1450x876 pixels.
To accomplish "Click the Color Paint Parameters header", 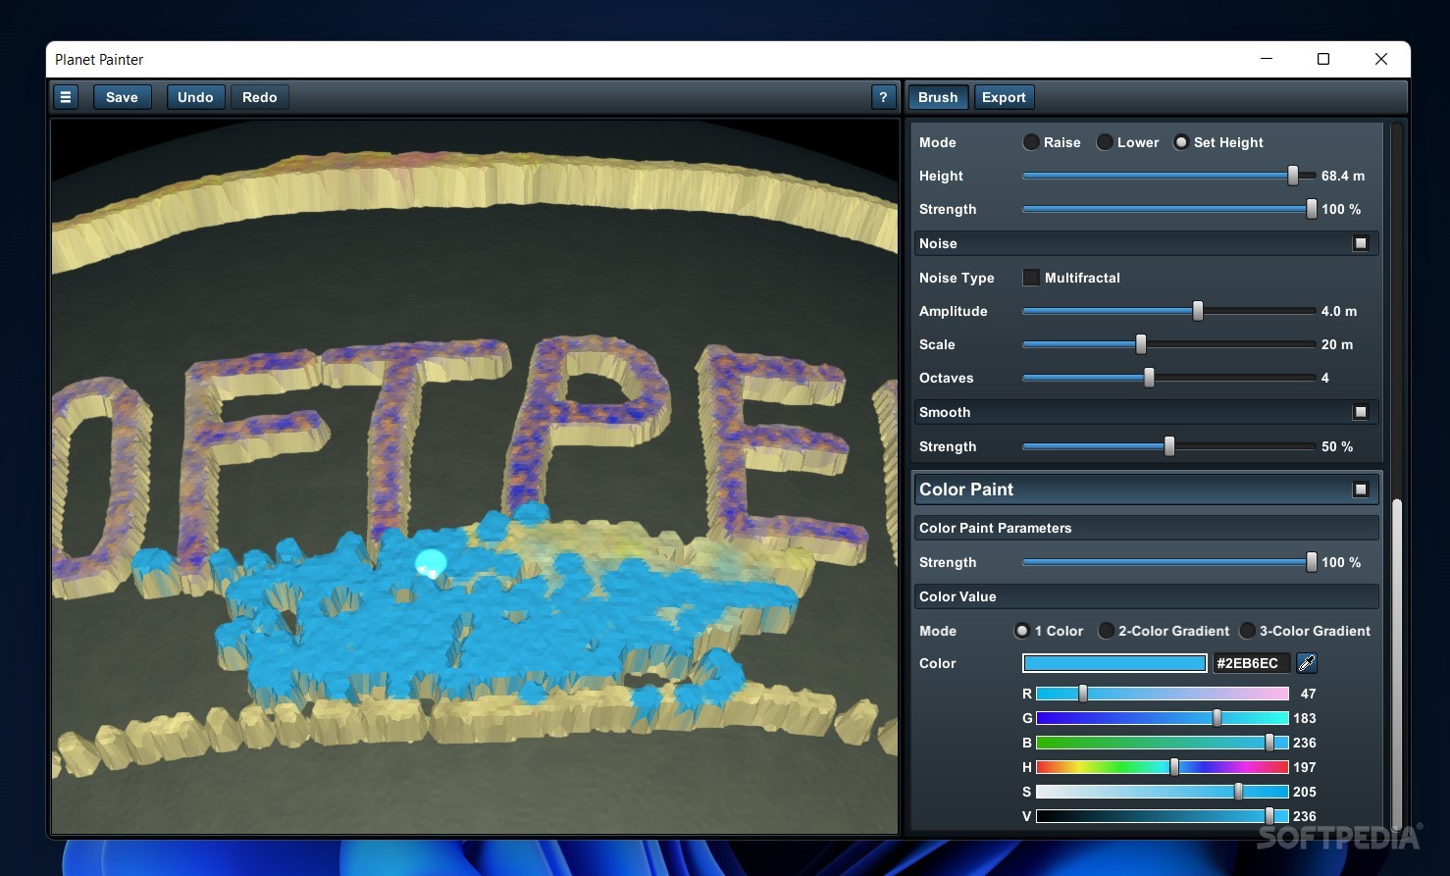I will pyautogui.click(x=1146, y=528).
